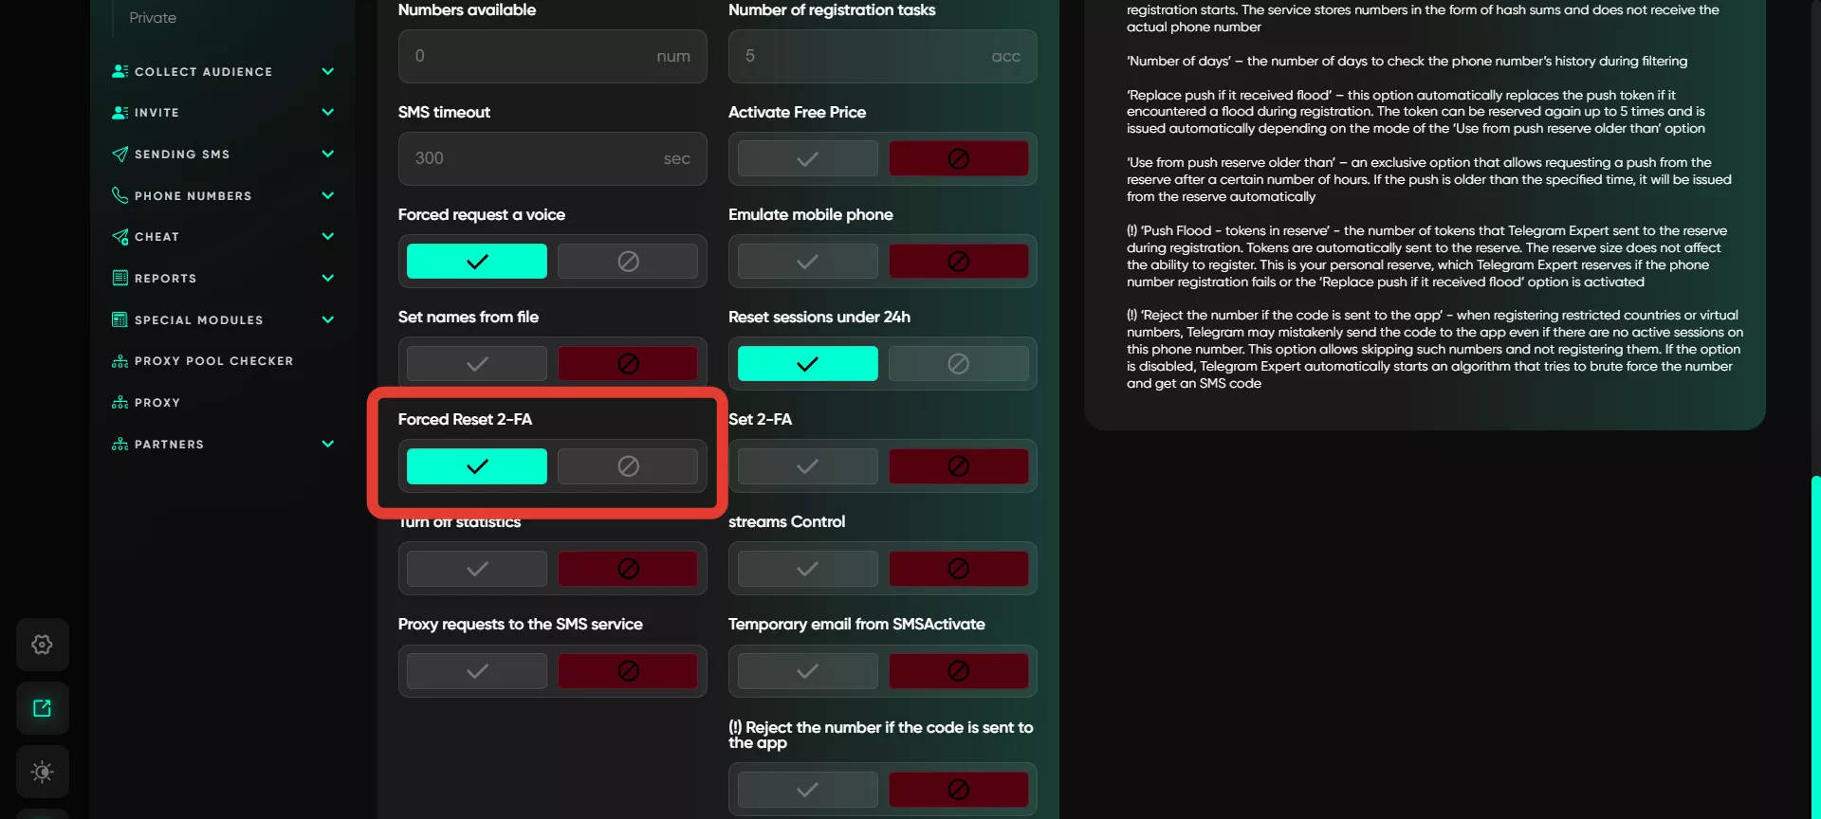Enable Emulate mobile phone checkmark
The width and height of the screenshot is (1821, 819).
[x=807, y=261]
